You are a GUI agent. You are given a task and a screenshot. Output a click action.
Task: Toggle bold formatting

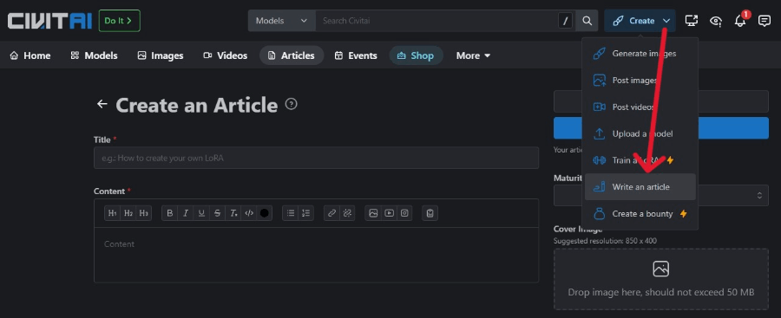(170, 213)
